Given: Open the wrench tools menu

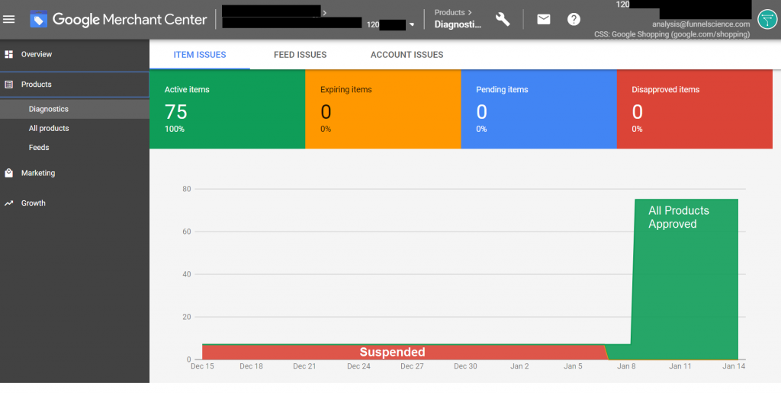Looking at the screenshot, I should coord(503,19).
